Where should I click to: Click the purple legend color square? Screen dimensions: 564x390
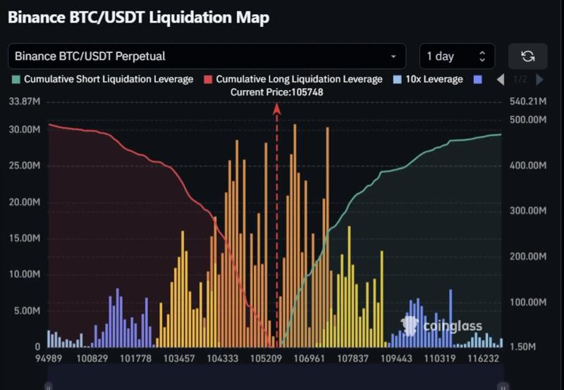[479, 80]
